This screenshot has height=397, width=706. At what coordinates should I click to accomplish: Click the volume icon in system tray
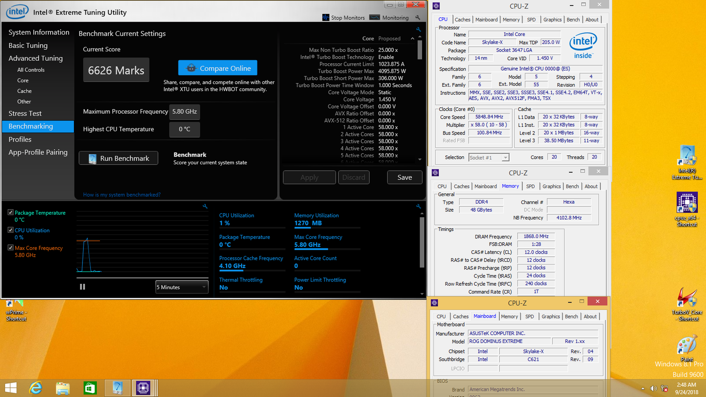(653, 389)
